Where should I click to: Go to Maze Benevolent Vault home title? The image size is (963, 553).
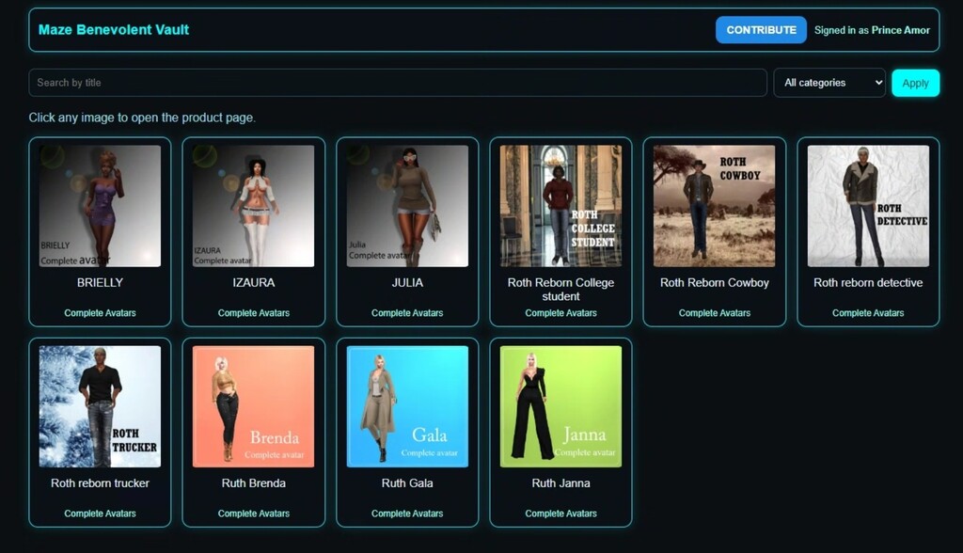[114, 30]
